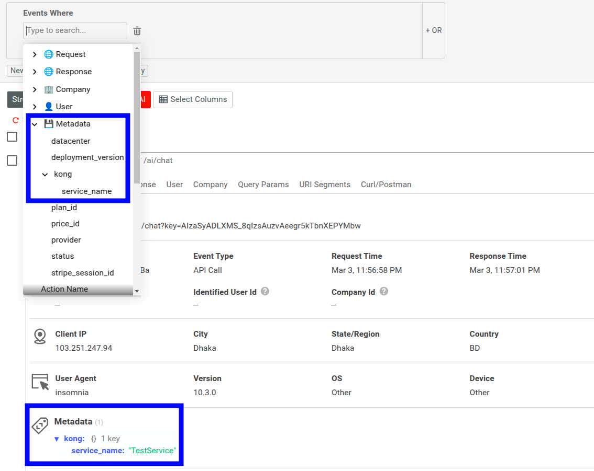Click the trash icon beside search field
This screenshot has height=471, width=594.
click(x=137, y=31)
